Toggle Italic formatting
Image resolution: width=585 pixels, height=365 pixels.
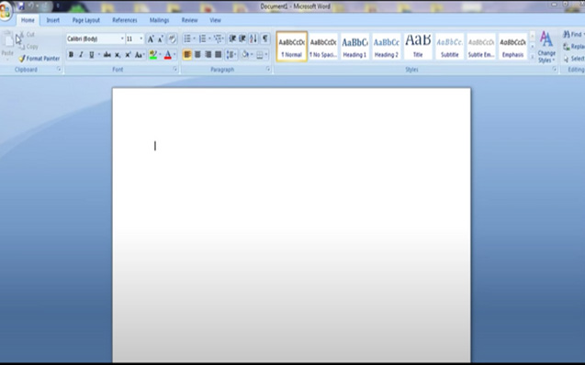(81, 55)
